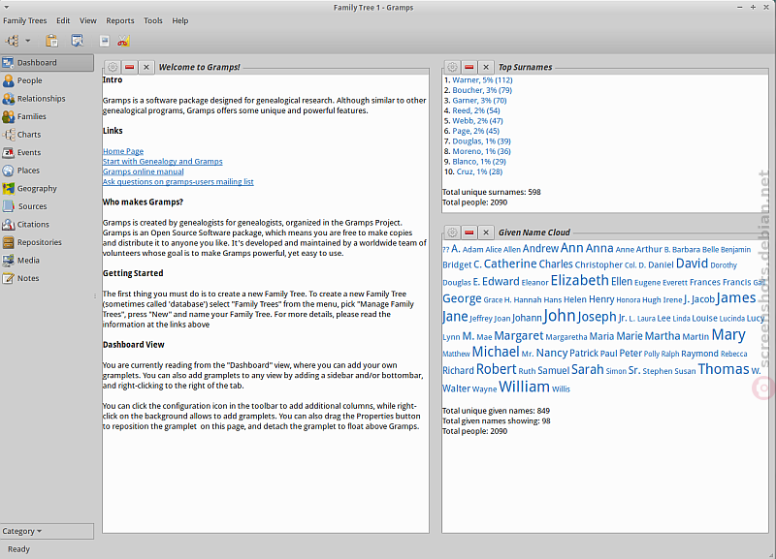Open the Reports toolbar icon

click(104, 41)
